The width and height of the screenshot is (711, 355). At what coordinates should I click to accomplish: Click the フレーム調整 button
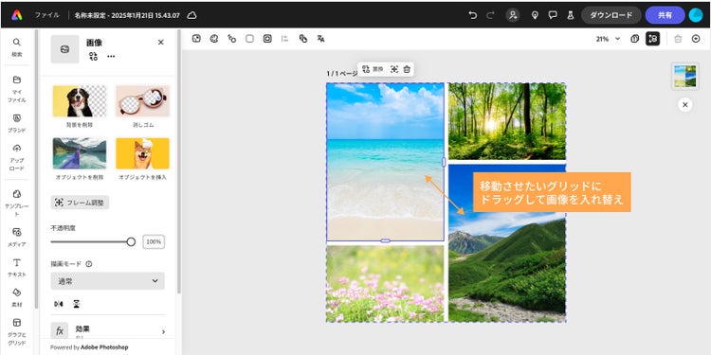[x=80, y=203]
